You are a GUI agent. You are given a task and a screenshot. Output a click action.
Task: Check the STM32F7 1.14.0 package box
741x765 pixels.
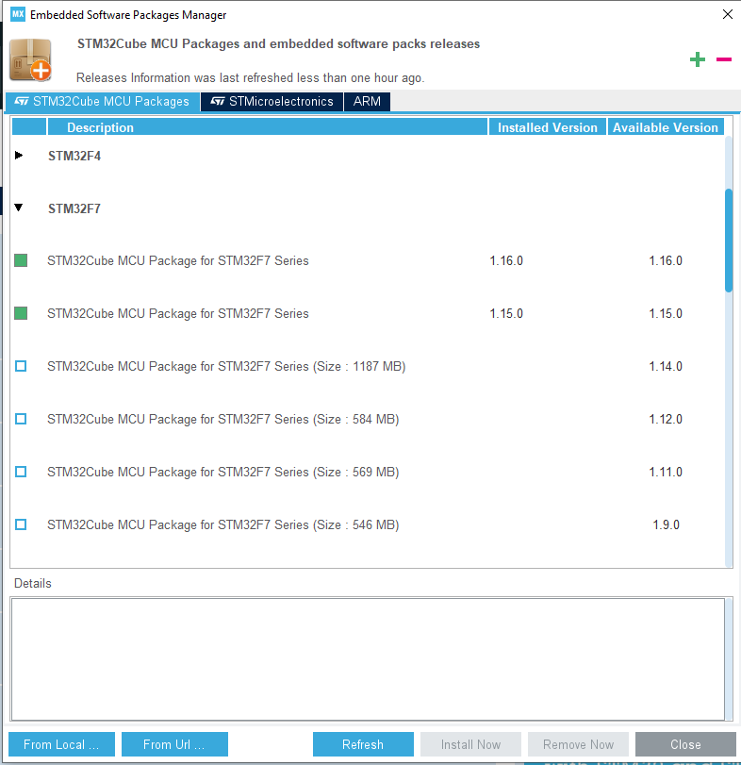(21, 366)
